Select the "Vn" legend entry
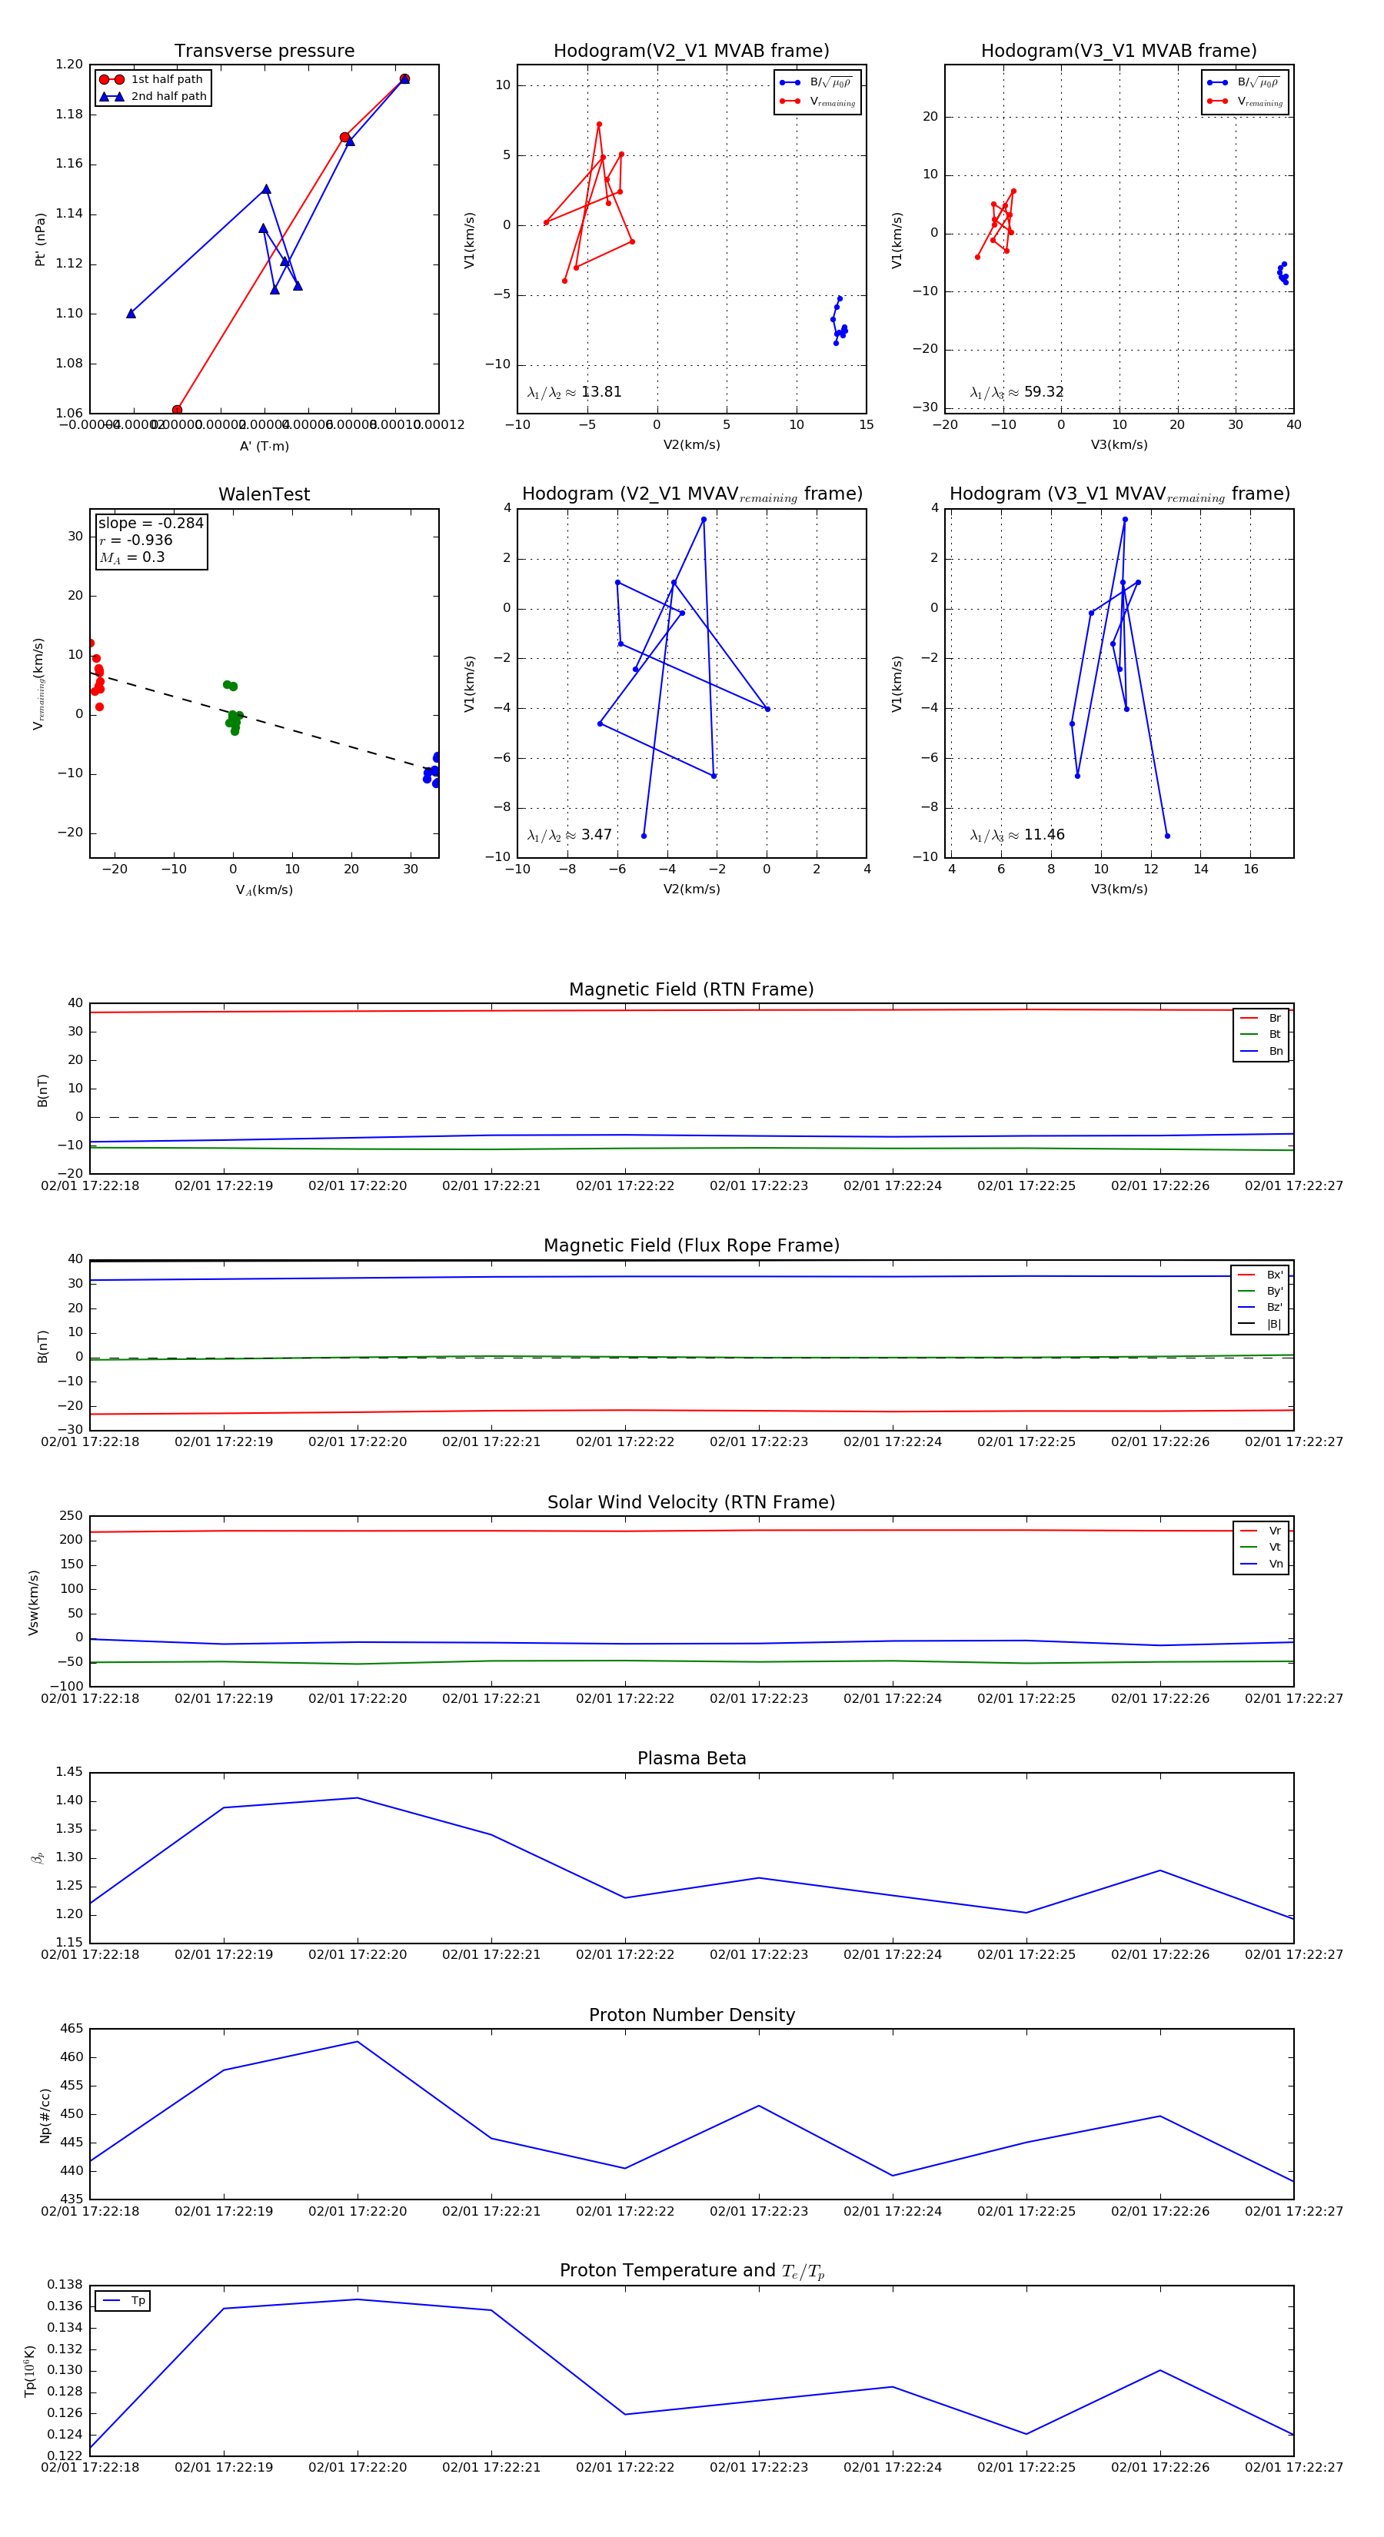 (1261, 1564)
